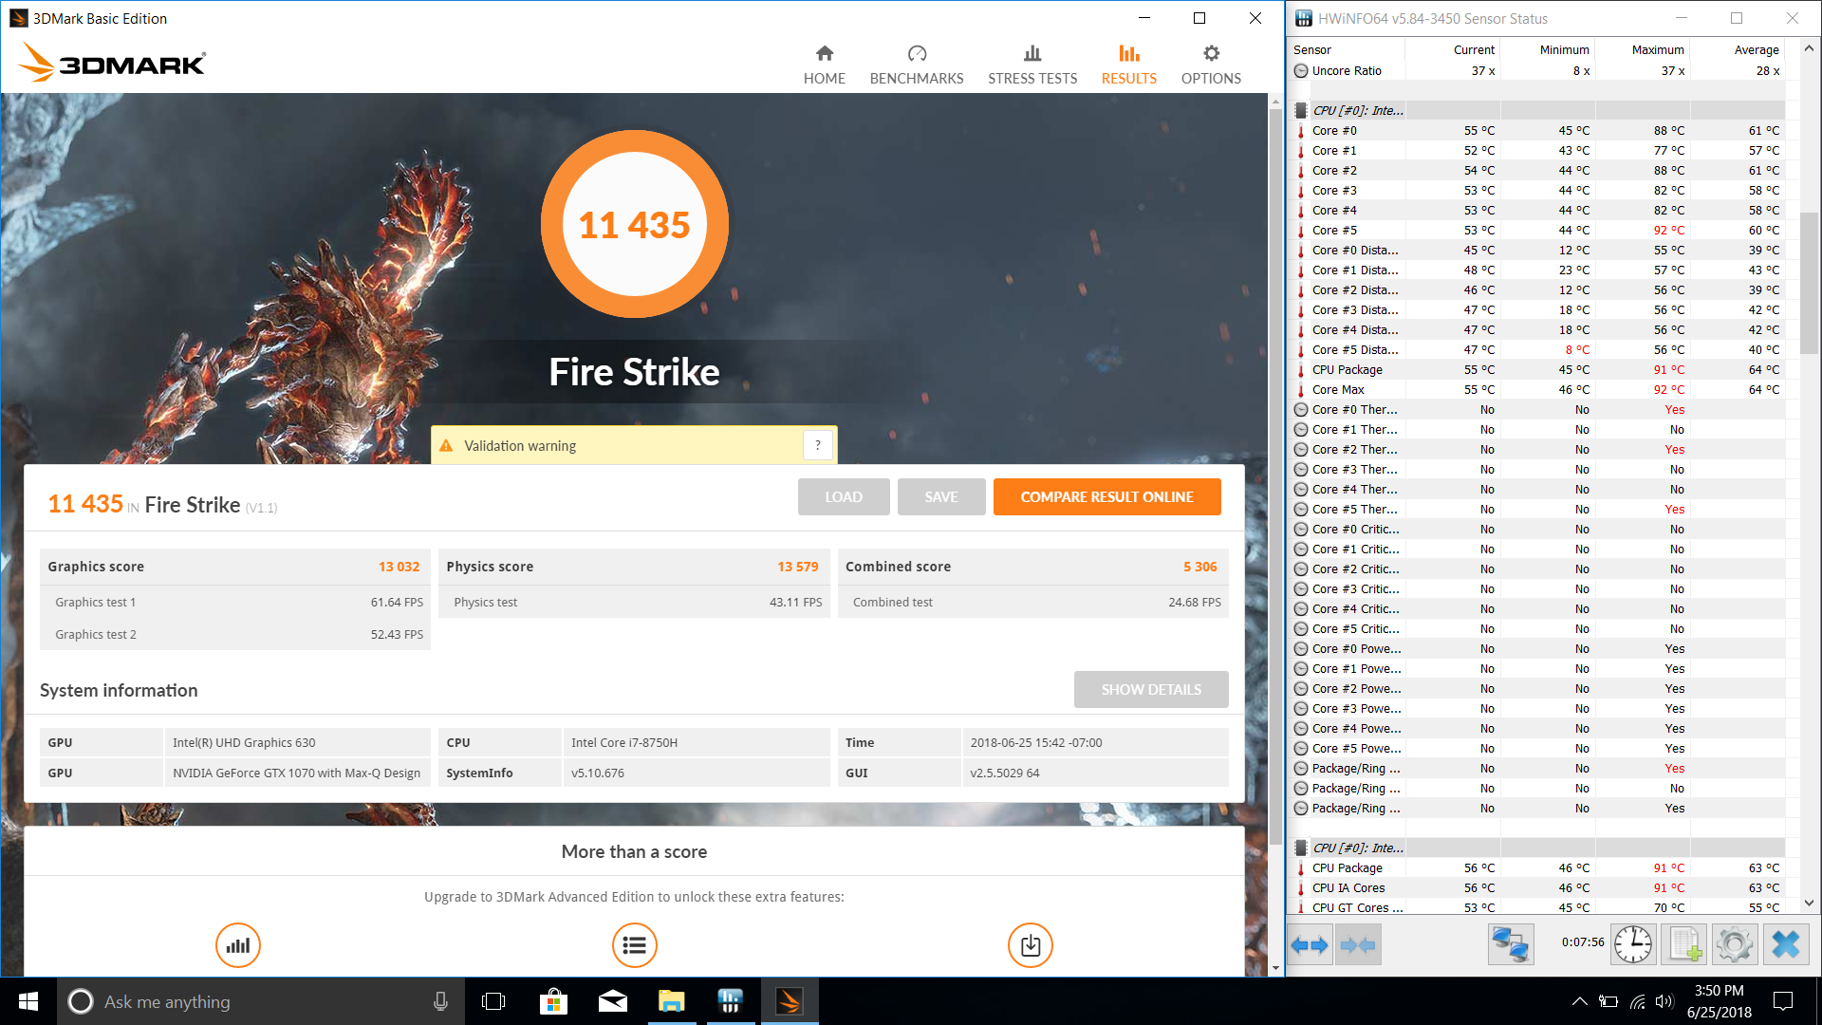Click the SAVE result button
Viewport: 1822px width, 1025px height.
(941, 497)
